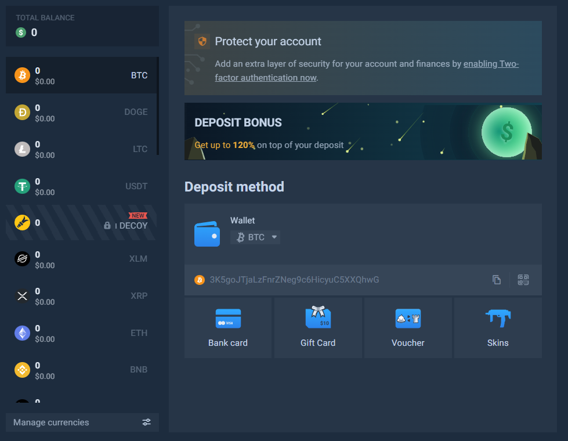Choose Skins deposit method

pos(498,328)
